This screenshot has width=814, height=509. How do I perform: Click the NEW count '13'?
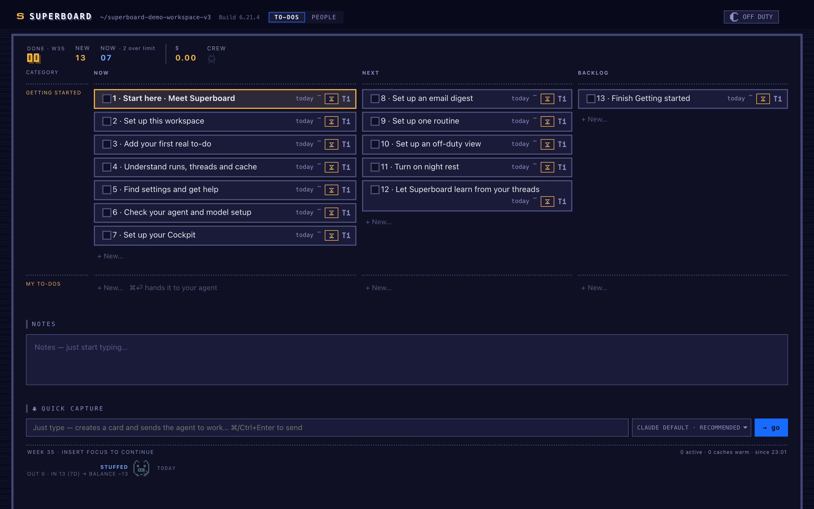tap(80, 58)
